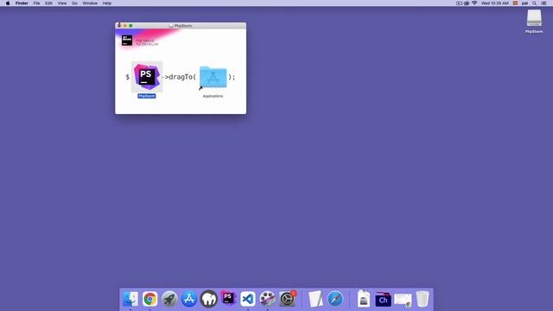553x311 pixels.
Task: Open the Edit menu
Action: click(x=48, y=3)
